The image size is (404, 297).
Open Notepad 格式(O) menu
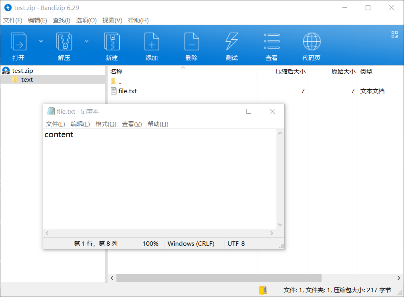106,124
